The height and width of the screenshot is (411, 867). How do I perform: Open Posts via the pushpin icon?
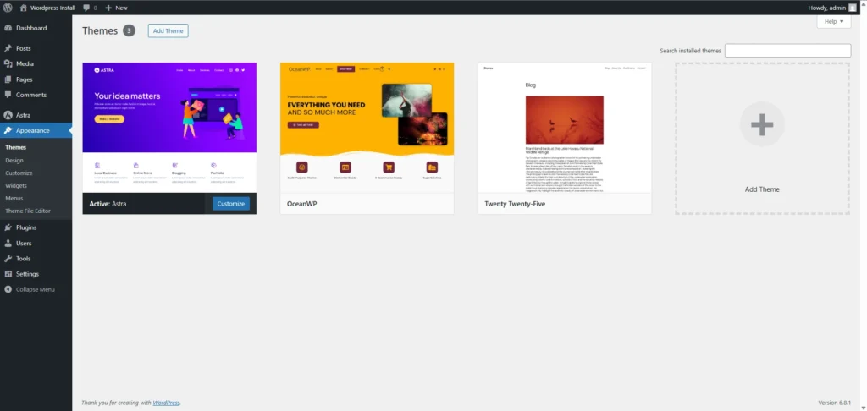click(x=8, y=48)
